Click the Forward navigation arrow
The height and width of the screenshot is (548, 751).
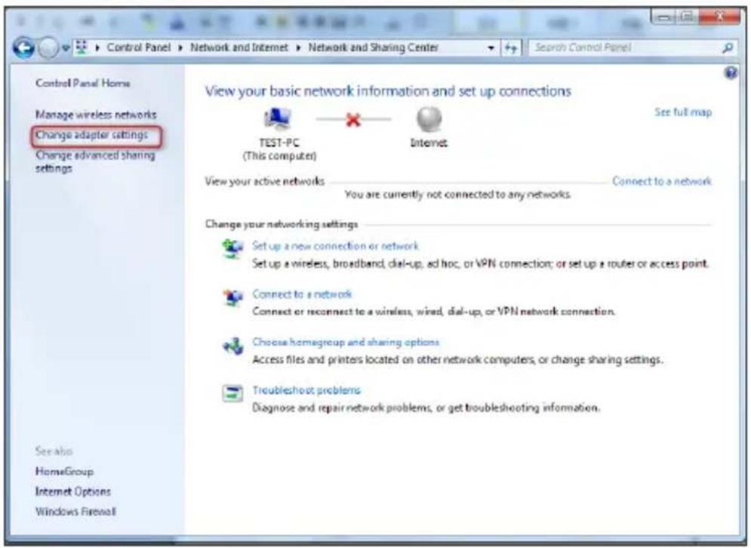click(48, 48)
